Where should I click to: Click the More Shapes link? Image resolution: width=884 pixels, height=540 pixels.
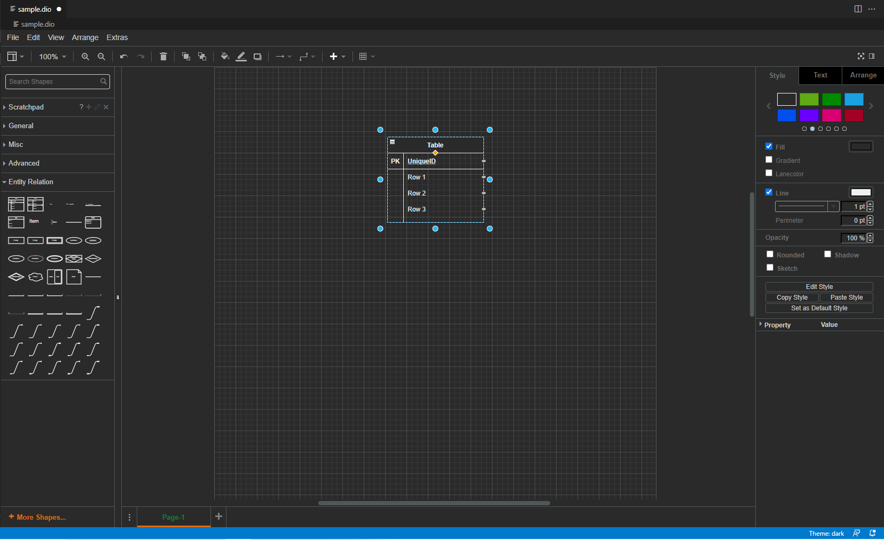coord(38,517)
